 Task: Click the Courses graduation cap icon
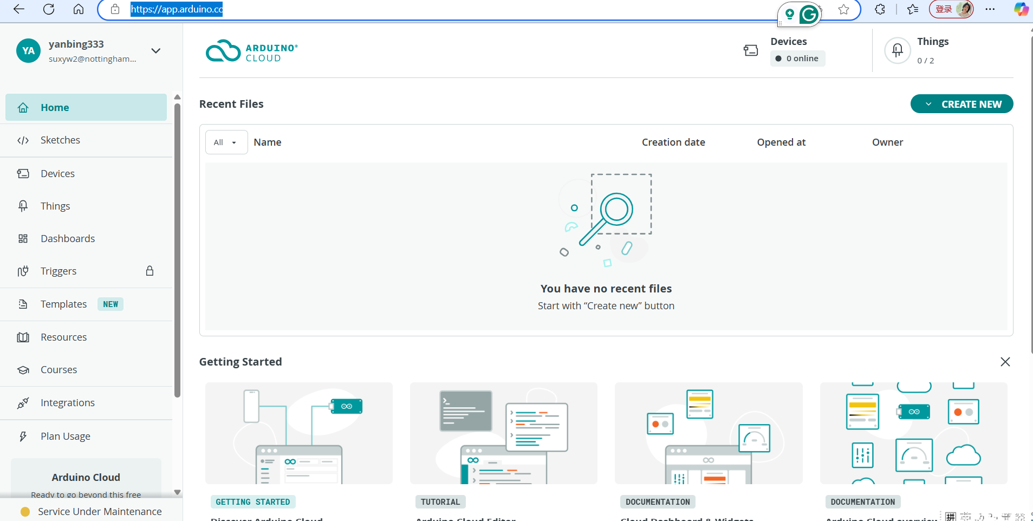(23, 370)
